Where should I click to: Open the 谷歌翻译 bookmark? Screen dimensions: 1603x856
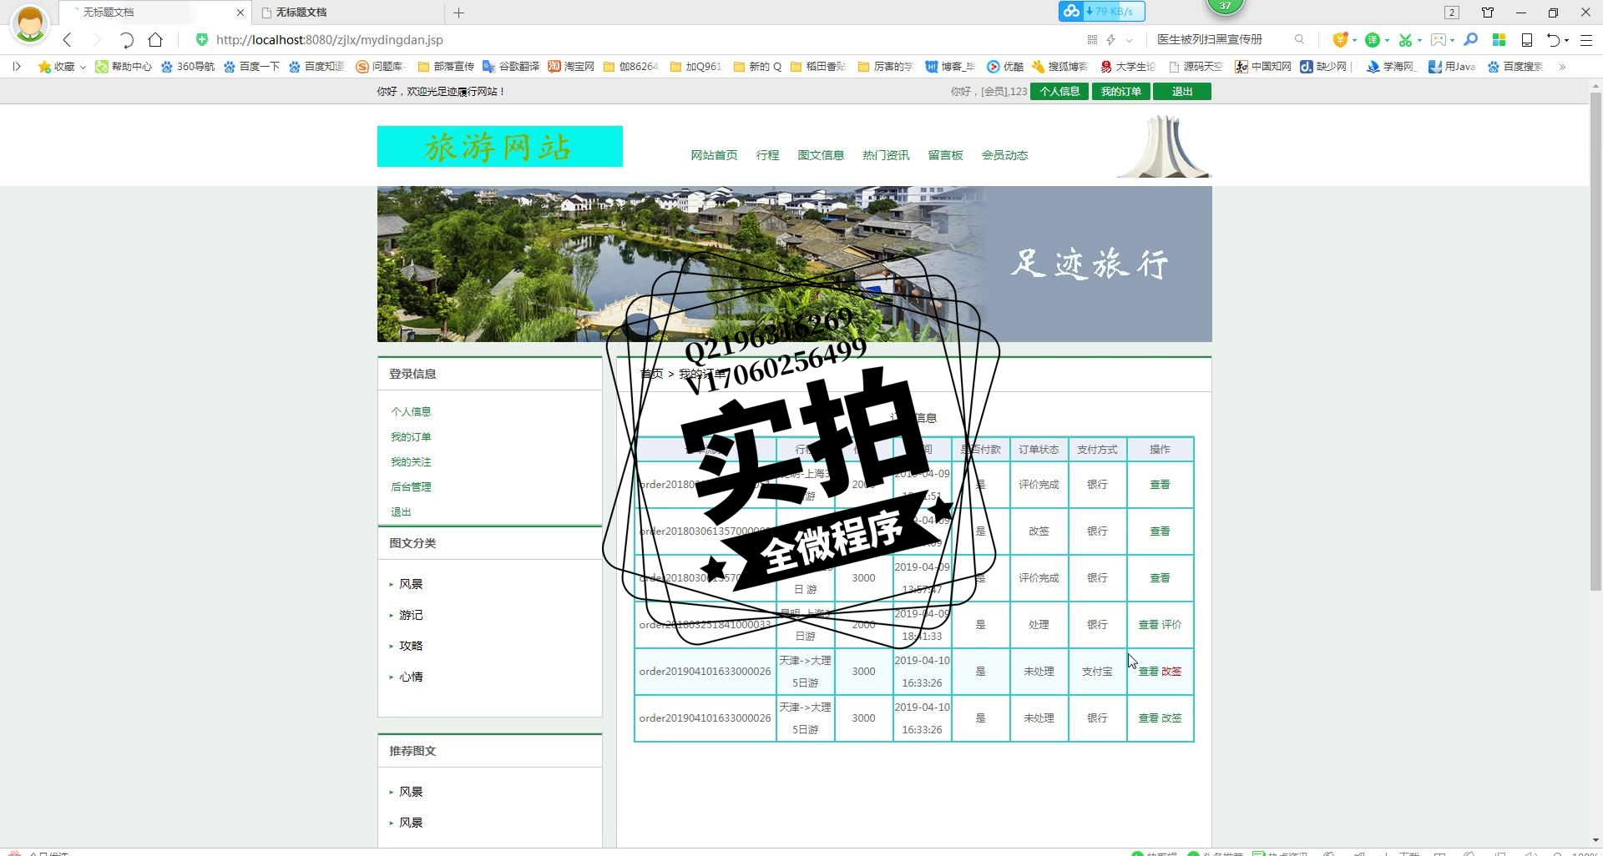click(511, 66)
